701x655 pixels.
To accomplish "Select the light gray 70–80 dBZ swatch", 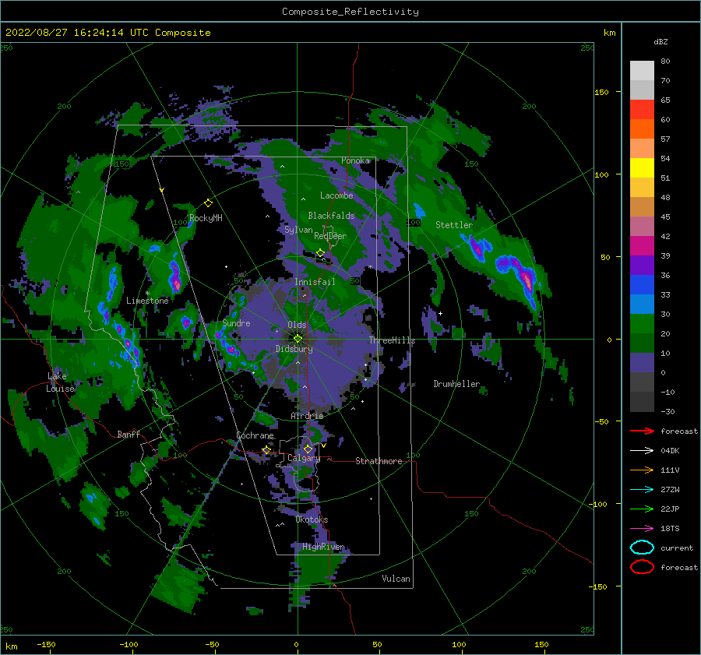I will point(642,70).
